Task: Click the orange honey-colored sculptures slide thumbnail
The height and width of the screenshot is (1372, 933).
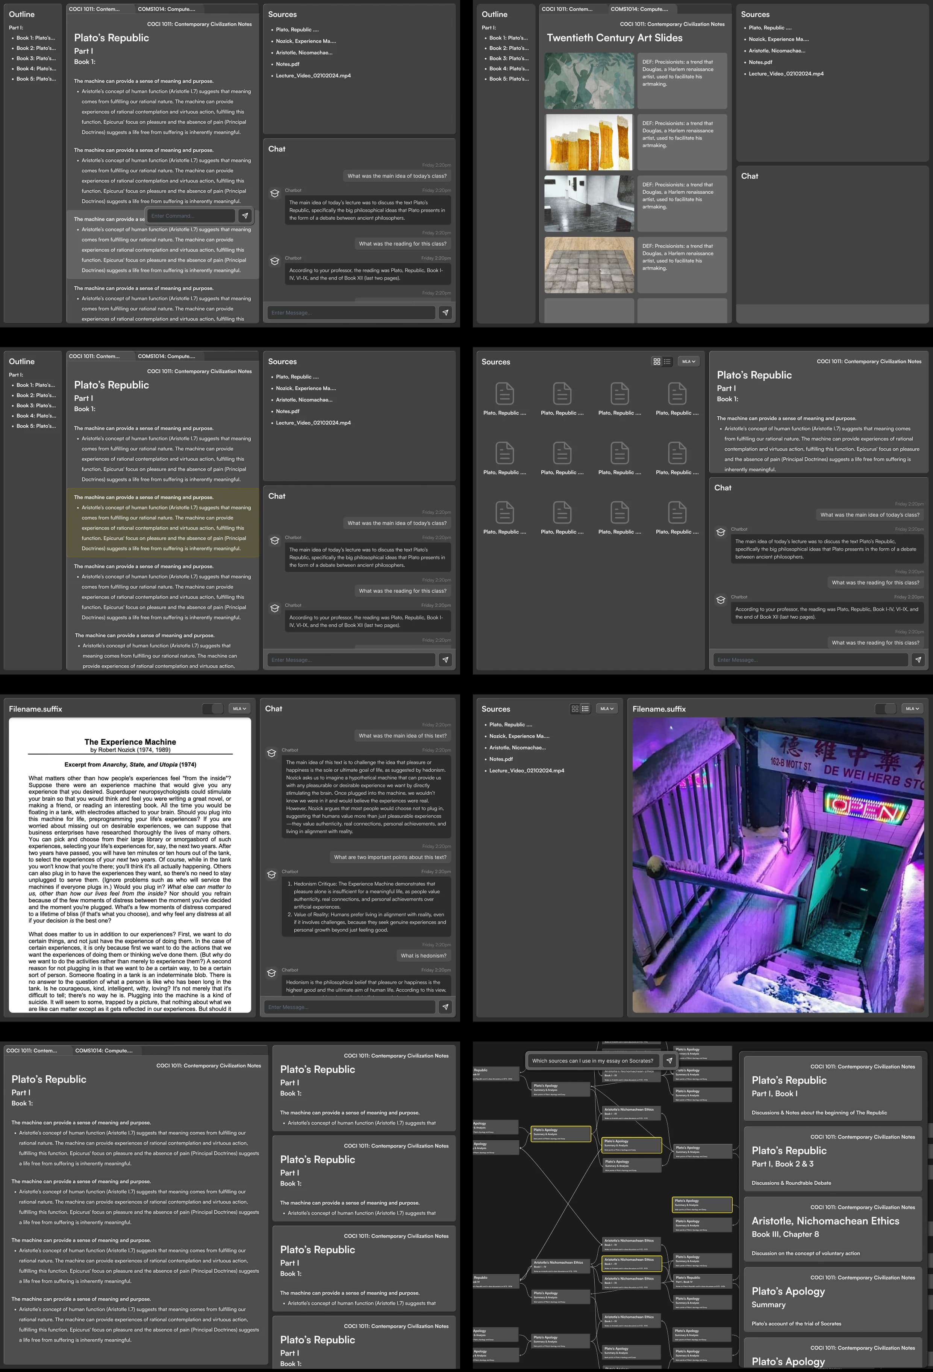Action: (589, 142)
